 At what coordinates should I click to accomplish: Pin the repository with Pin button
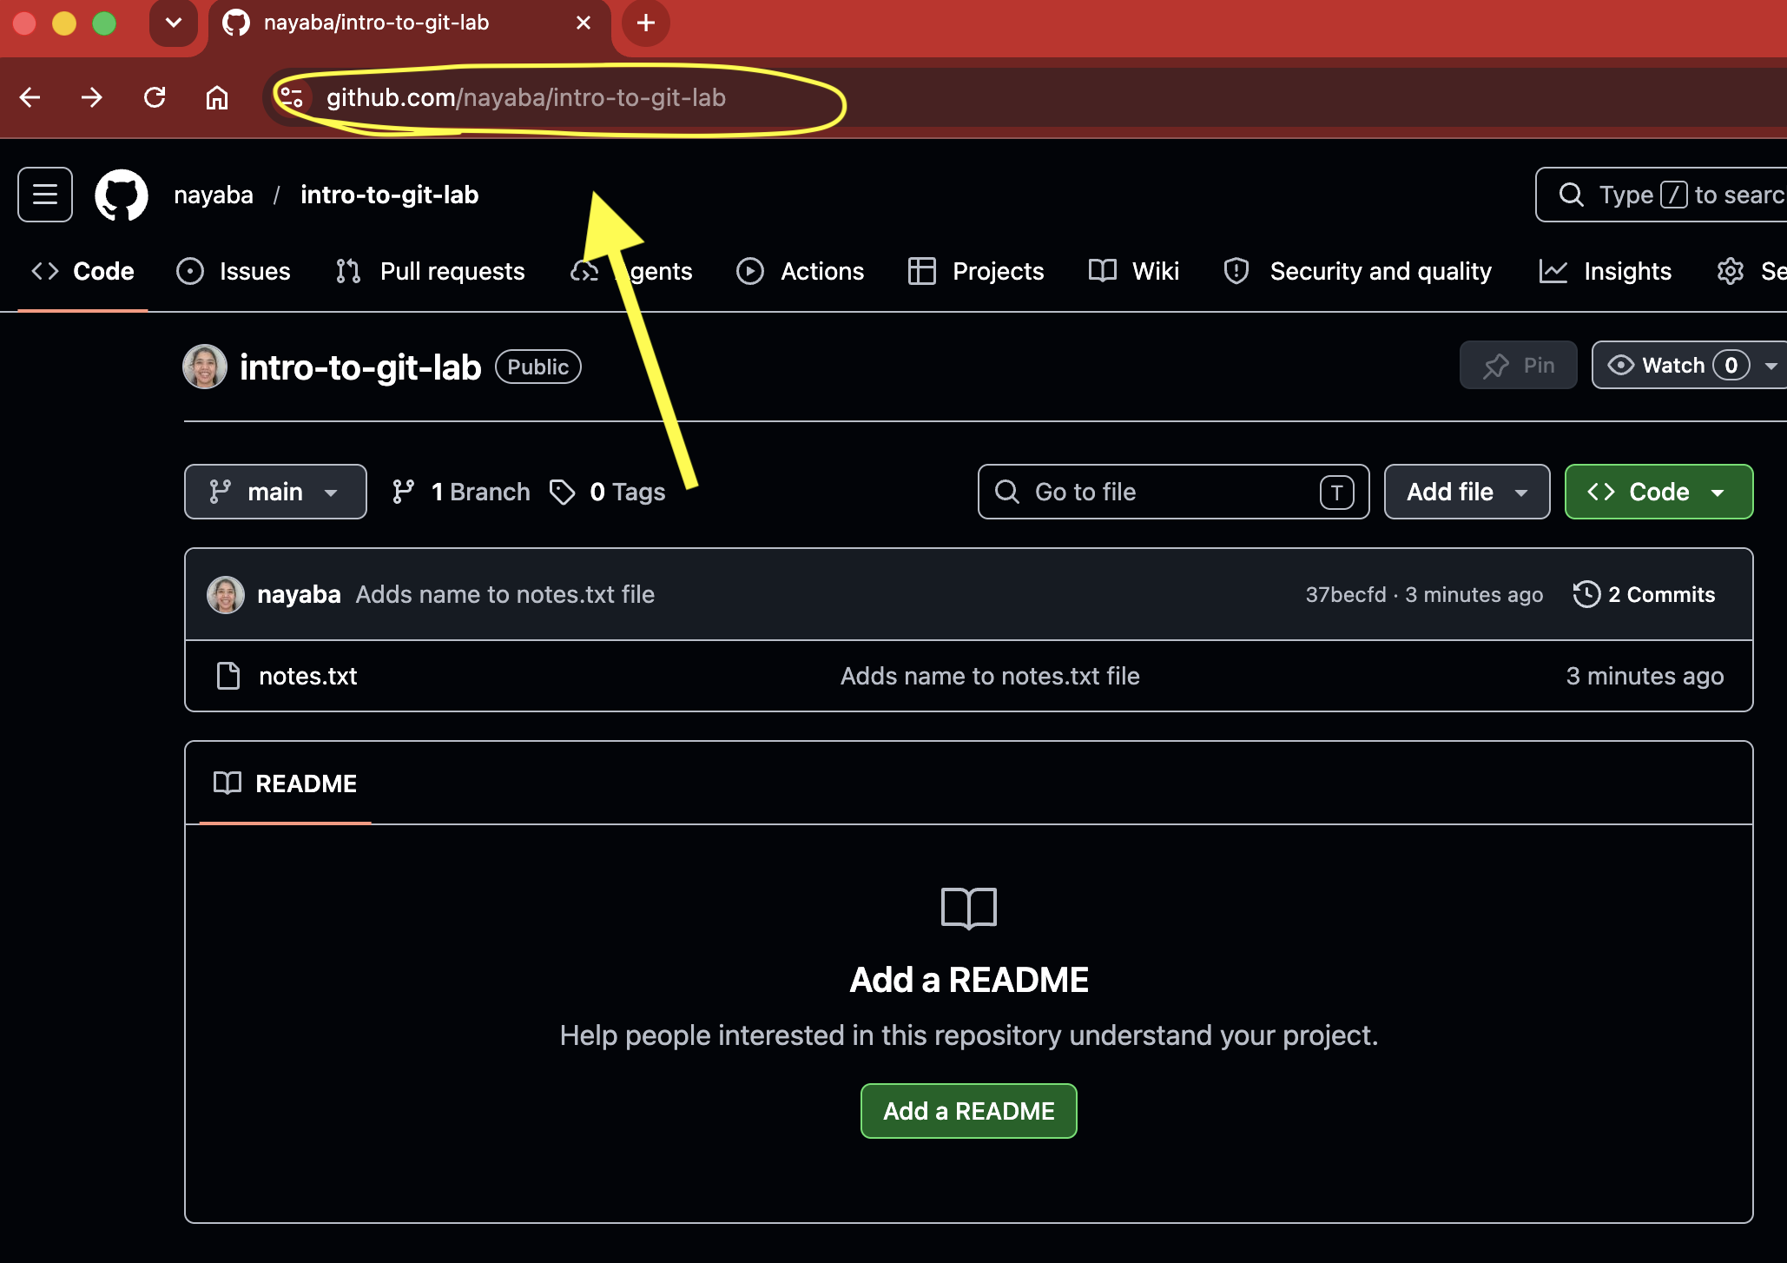[1519, 366]
